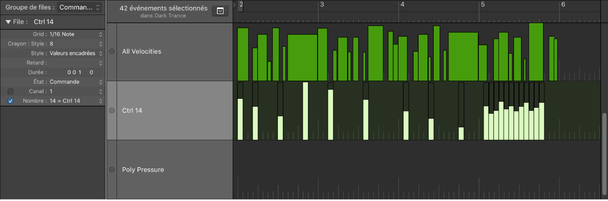Click bar 3 on the ruler
608x201 pixels.
coord(322,4)
